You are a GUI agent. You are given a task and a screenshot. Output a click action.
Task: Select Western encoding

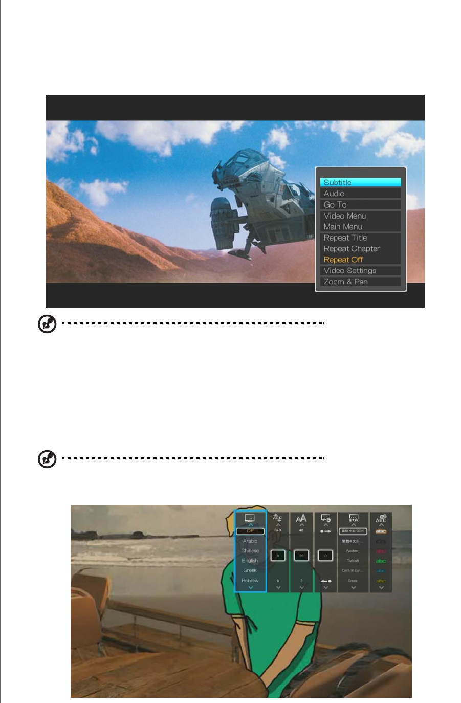(x=353, y=551)
